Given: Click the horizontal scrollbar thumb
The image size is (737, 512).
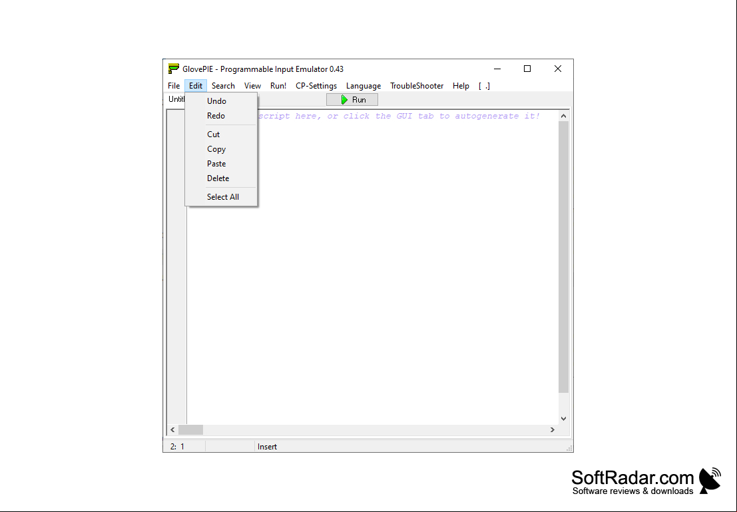Looking at the screenshot, I should click(x=190, y=429).
